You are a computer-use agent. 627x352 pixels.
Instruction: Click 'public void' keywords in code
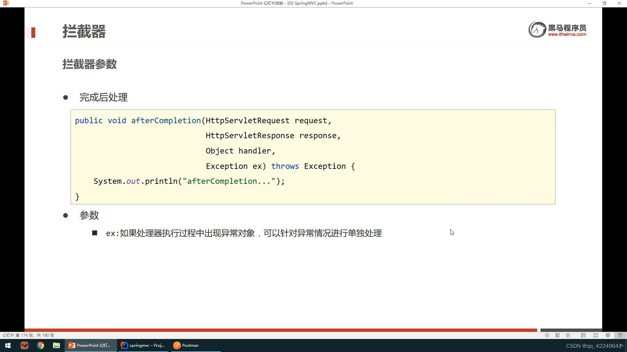click(x=101, y=121)
